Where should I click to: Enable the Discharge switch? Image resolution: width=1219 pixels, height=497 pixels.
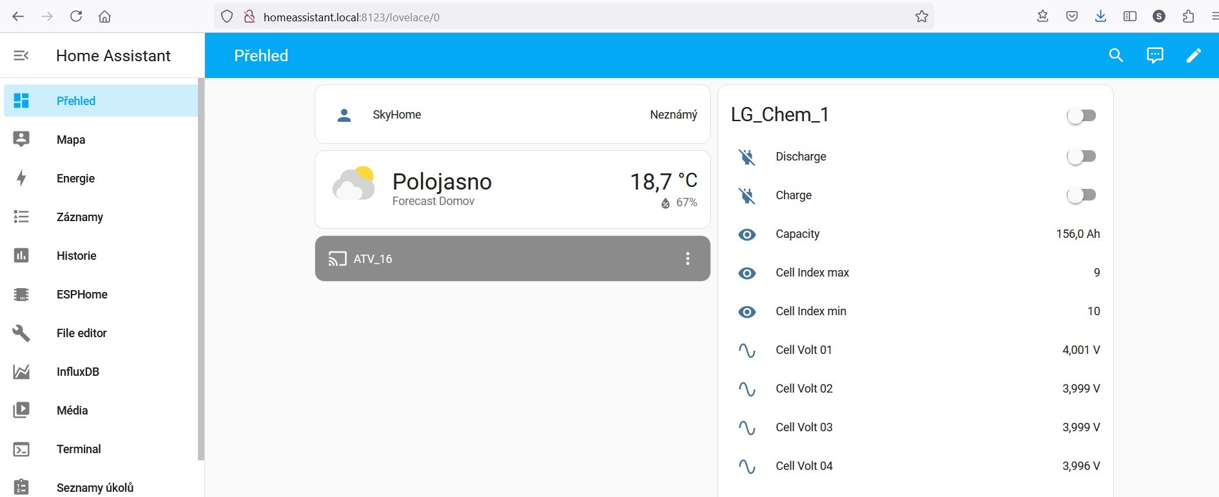[1081, 157]
